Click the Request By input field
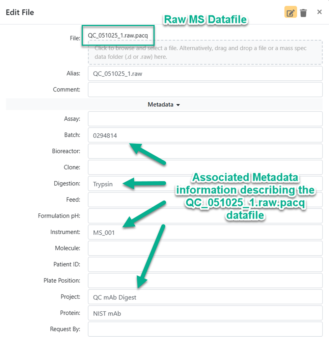 pos(205,329)
